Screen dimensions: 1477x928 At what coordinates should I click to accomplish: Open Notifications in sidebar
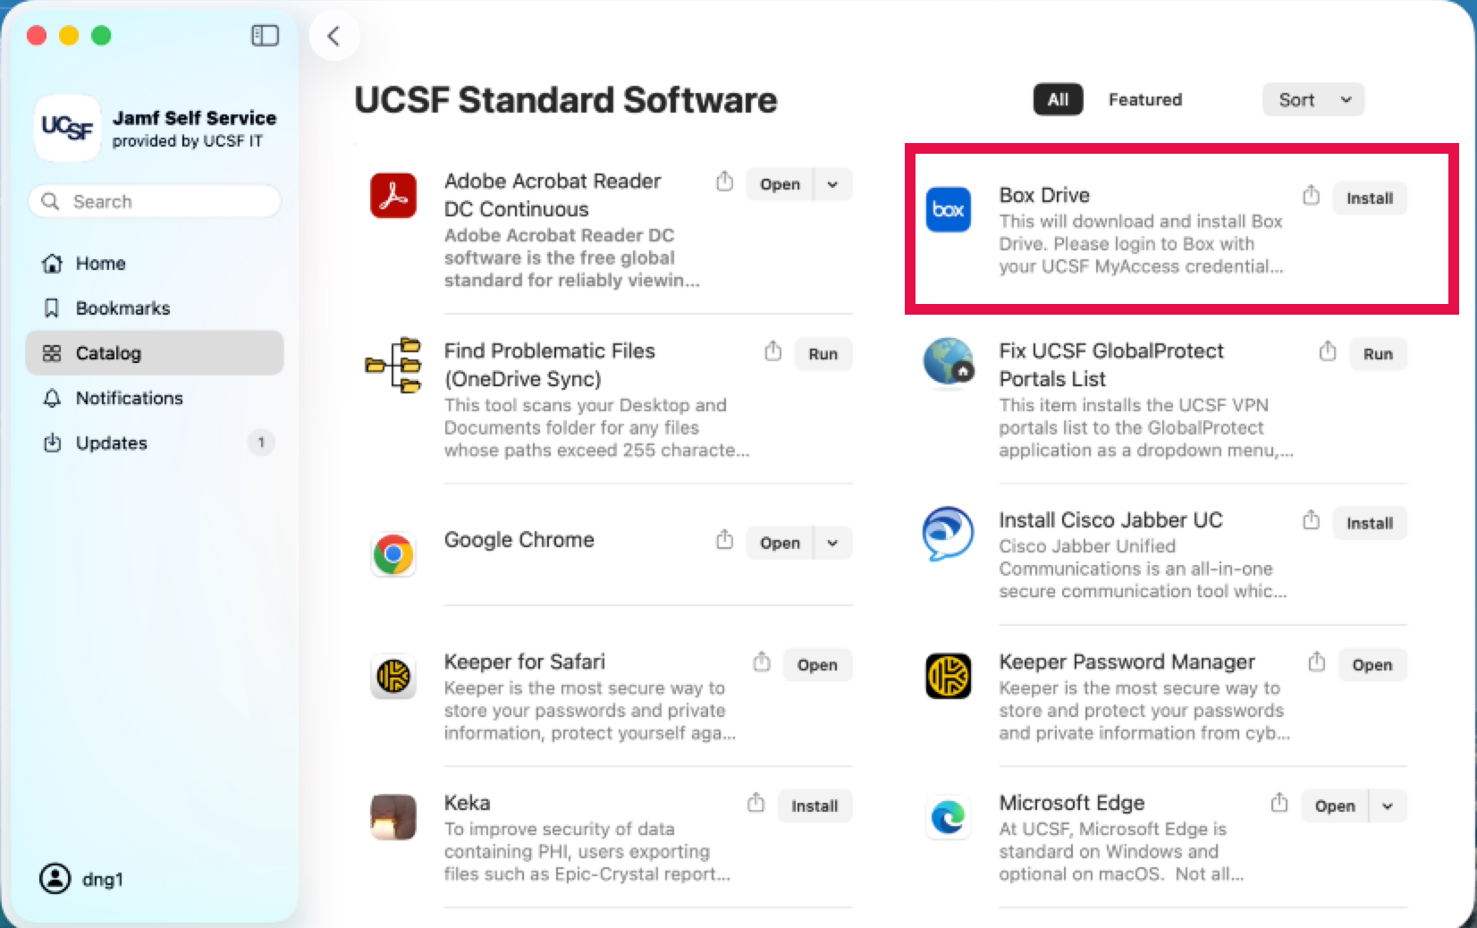pos(155,398)
